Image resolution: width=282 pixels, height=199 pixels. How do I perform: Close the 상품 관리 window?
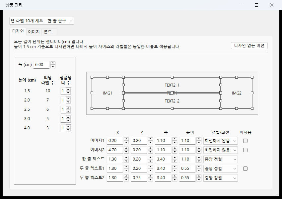click(x=272, y=5)
